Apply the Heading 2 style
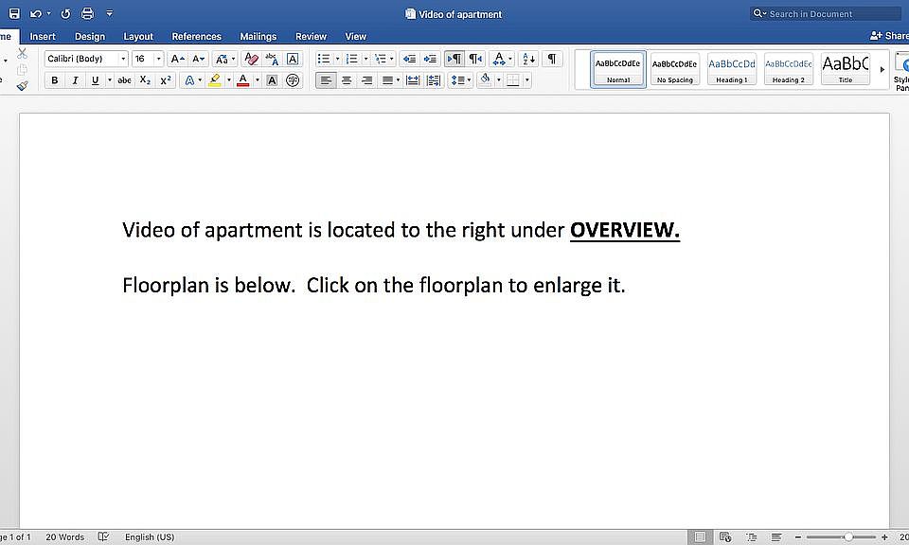The height and width of the screenshot is (545, 909). (x=789, y=69)
